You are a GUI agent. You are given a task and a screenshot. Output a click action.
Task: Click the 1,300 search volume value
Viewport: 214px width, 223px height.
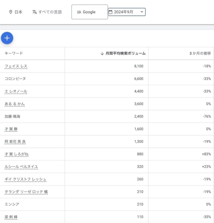[x=139, y=141]
